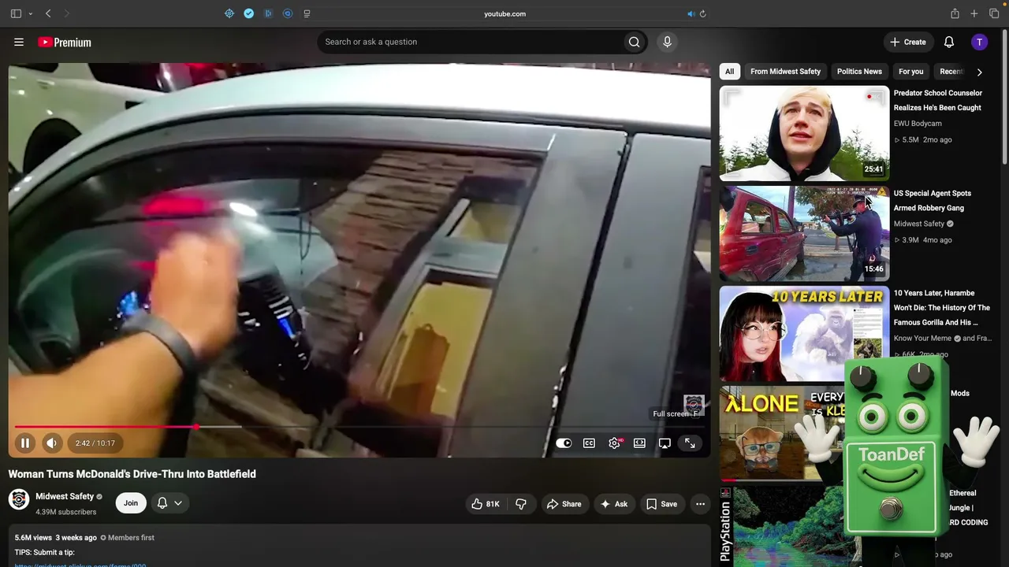This screenshot has width=1009, height=567.
Task: Open the AirPlay icon in the player
Action: tap(665, 443)
